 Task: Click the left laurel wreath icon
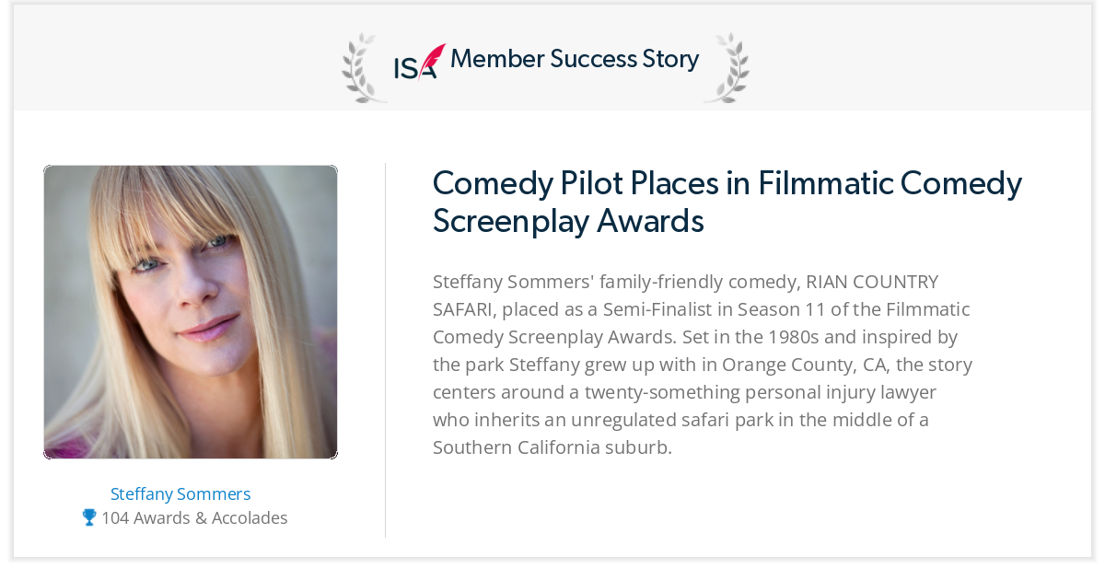click(363, 67)
